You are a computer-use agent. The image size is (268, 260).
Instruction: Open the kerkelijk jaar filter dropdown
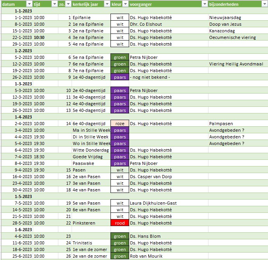coord(107,4)
